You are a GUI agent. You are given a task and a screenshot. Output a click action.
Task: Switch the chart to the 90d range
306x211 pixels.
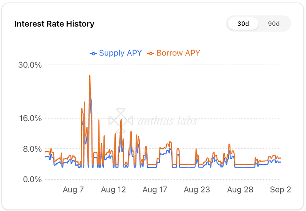274,24
